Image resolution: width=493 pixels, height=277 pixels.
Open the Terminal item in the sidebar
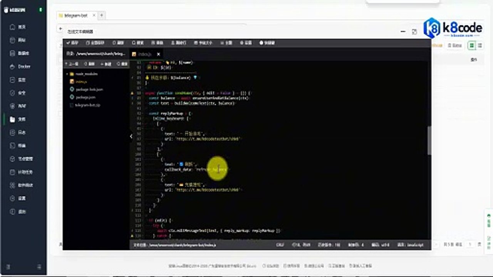point(18,145)
